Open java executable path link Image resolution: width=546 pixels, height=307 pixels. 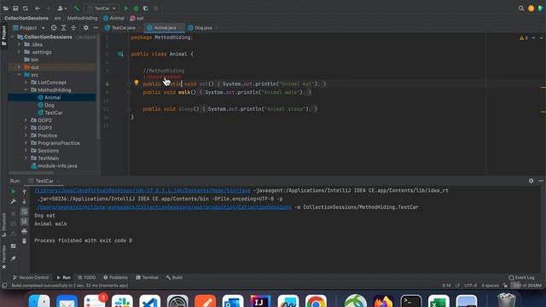tap(142, 191)
